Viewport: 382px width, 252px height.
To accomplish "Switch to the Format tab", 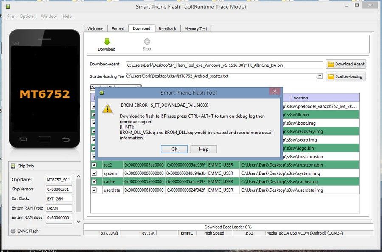I will click(118, 29).
